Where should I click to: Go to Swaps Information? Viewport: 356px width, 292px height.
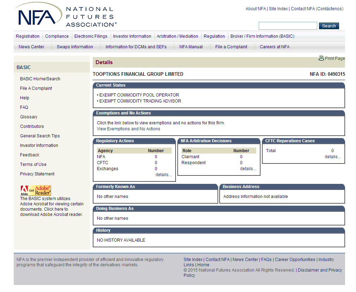click(75, 47)
